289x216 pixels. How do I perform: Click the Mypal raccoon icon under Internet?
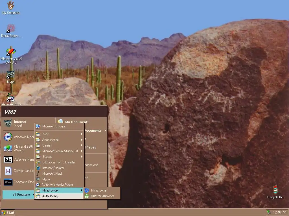click(8, 123)
